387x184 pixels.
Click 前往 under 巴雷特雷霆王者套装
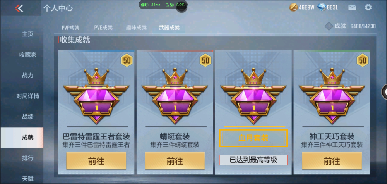(x=96, y=161)
